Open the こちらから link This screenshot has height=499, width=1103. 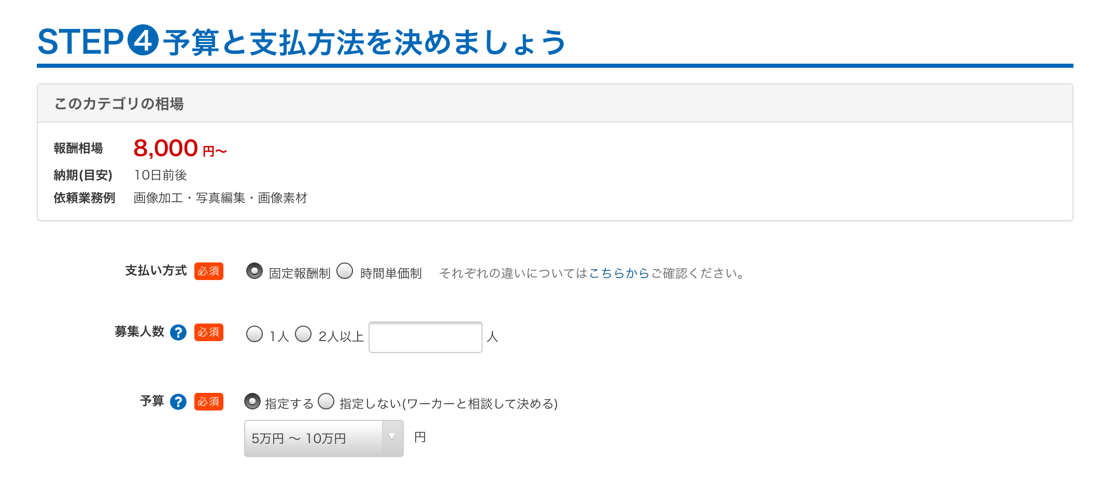619,273
